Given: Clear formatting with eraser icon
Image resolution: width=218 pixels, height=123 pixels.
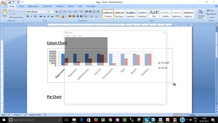Looking at the screenshot, I should tap(64, 12).
